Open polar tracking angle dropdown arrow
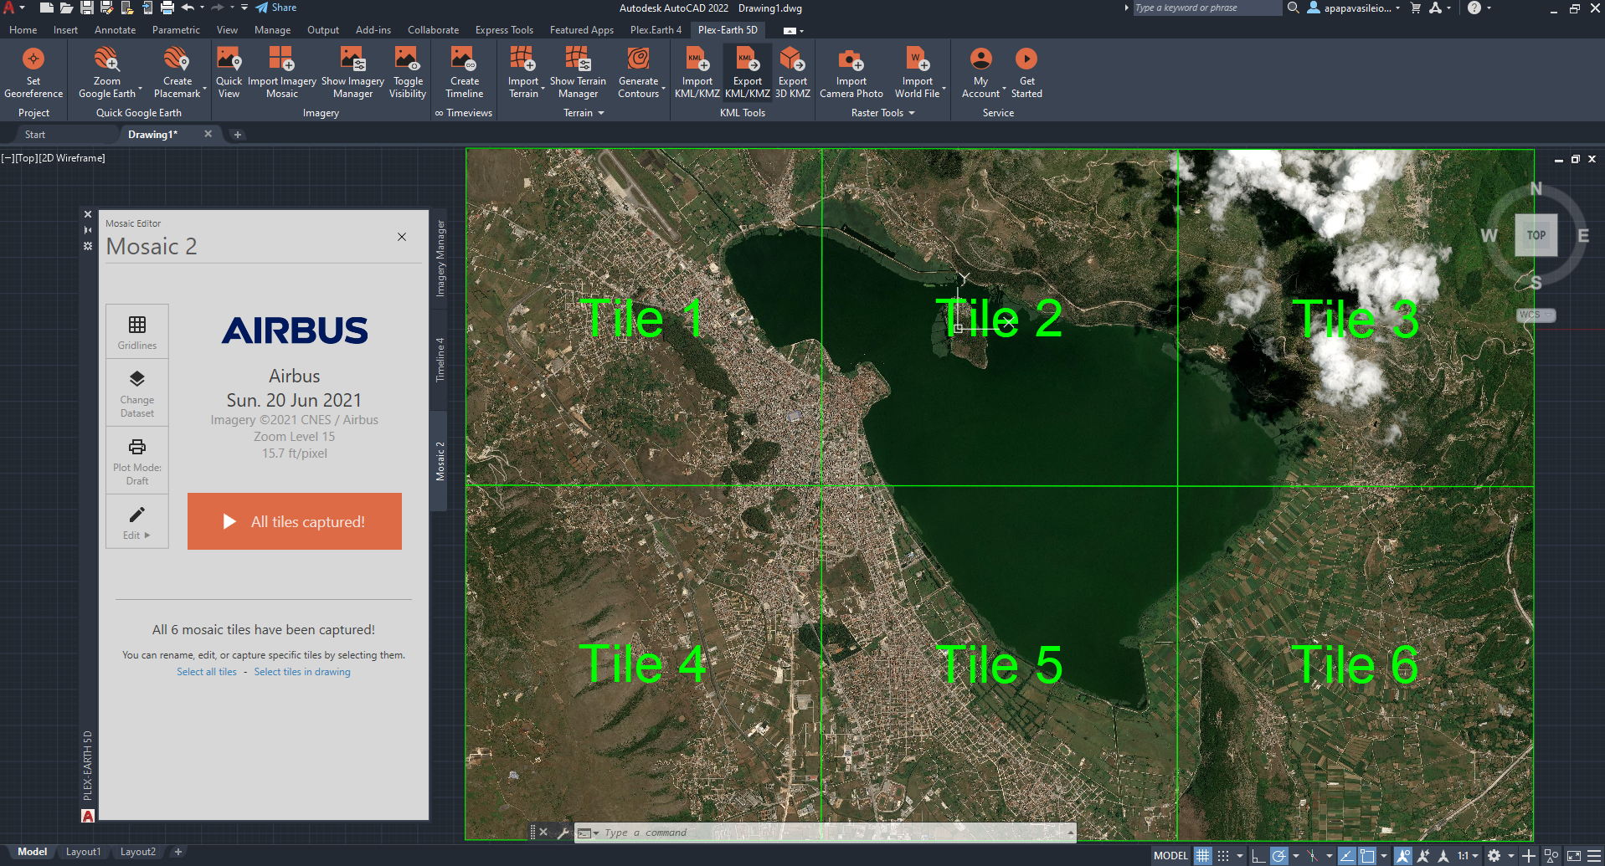Viewport: 1605px width, 866px height. click(1295, 855)
